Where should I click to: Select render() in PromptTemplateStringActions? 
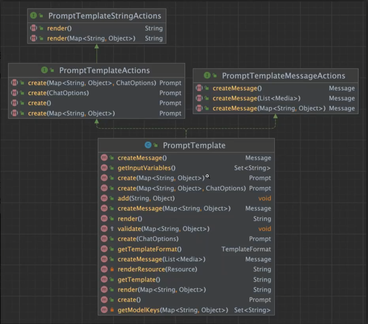59,28
